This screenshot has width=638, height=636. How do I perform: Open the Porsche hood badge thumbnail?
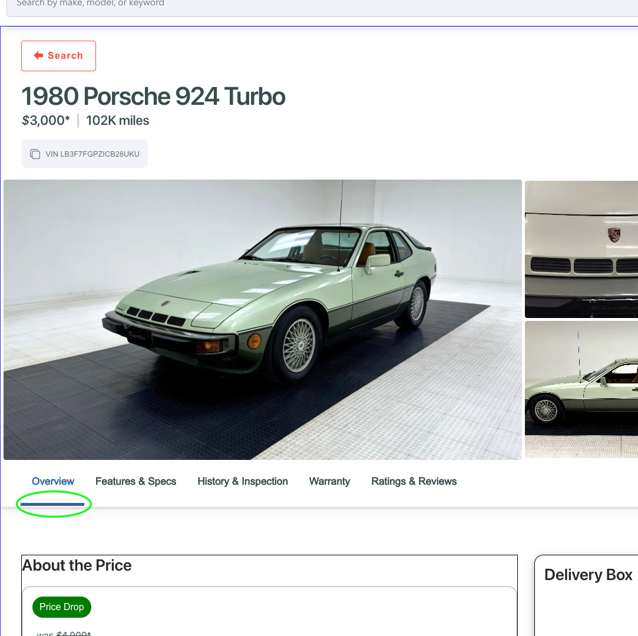pyautogui.click(x=581, y=249)
